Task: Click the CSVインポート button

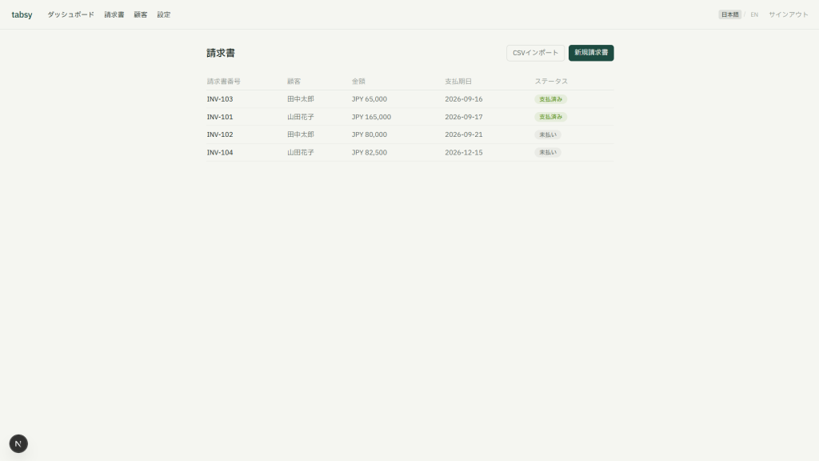Action: (x=535, y=53)
